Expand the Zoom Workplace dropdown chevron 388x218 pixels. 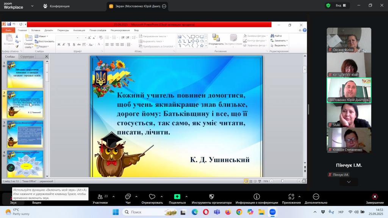32,6
